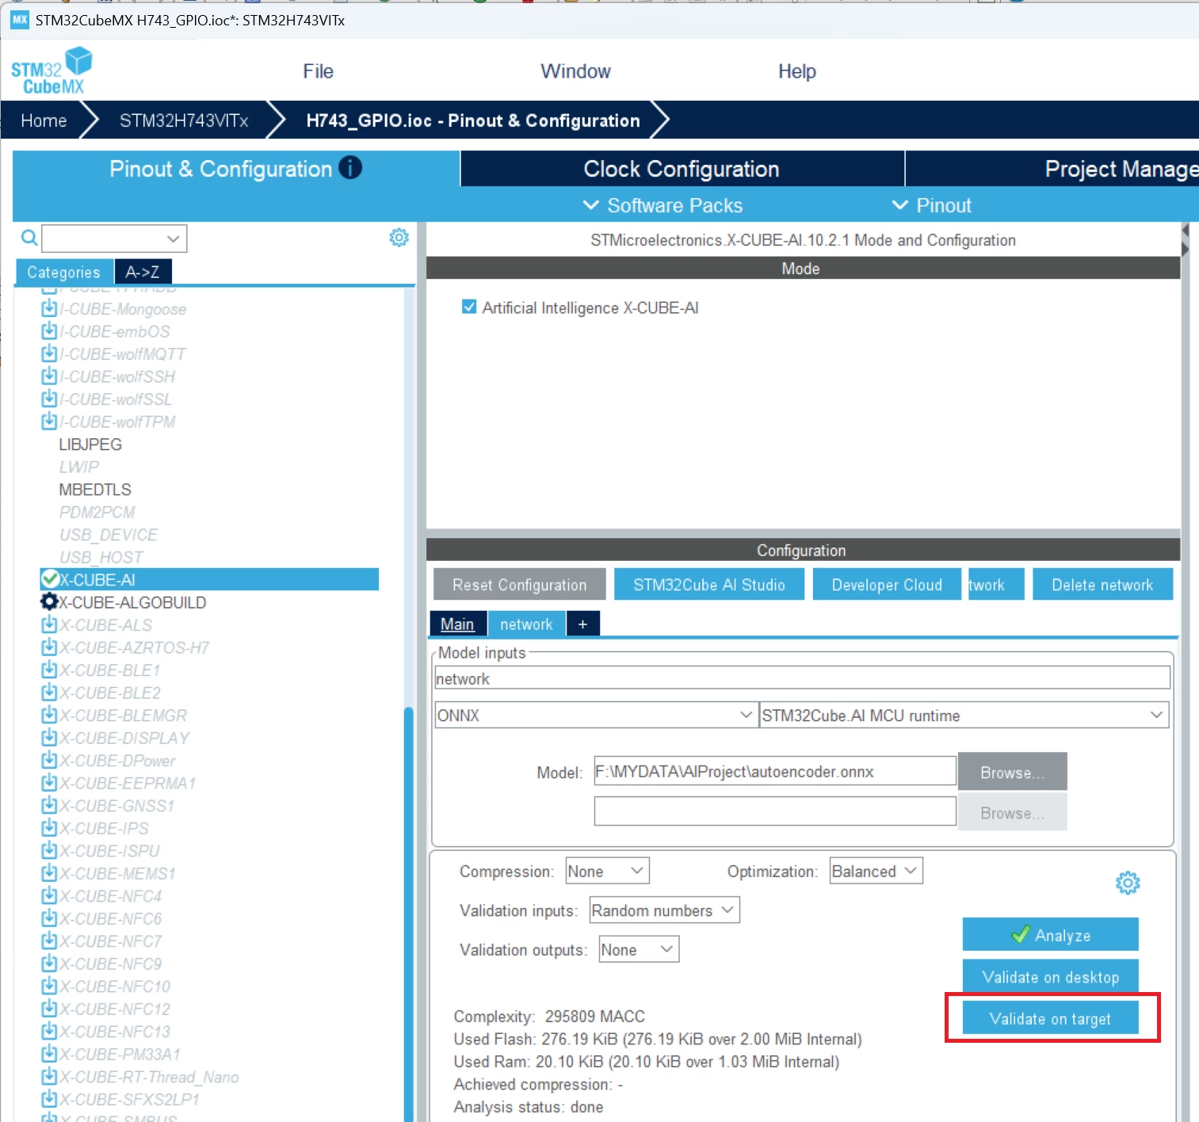Switch to the Project Manager tab
Screen dimensions: 1199x1122
1052,169
